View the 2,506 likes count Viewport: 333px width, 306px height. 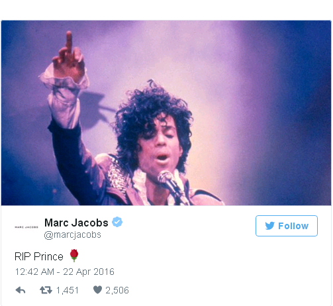point(117,290)
